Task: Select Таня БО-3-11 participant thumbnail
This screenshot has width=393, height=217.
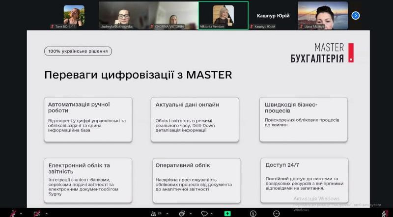Action: click(74, 16)
